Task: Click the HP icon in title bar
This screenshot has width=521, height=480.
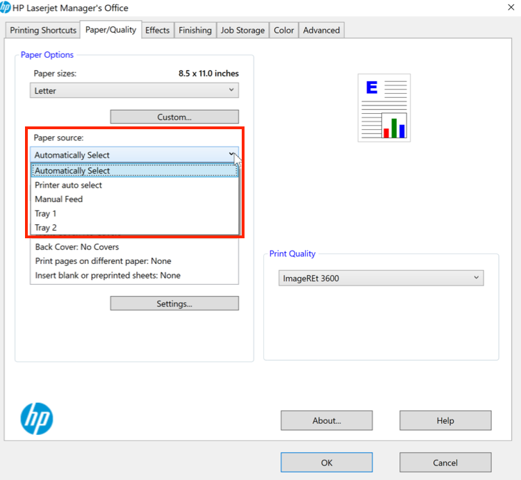Action: click(x=5, y=8)
